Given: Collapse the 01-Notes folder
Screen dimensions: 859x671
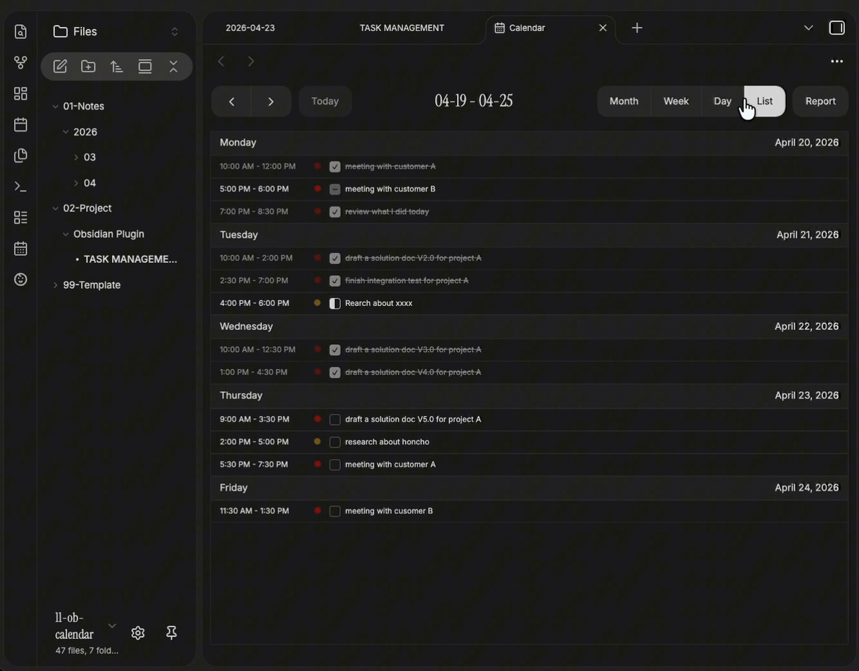Looking at the screenshot, I should coord(56,106).
